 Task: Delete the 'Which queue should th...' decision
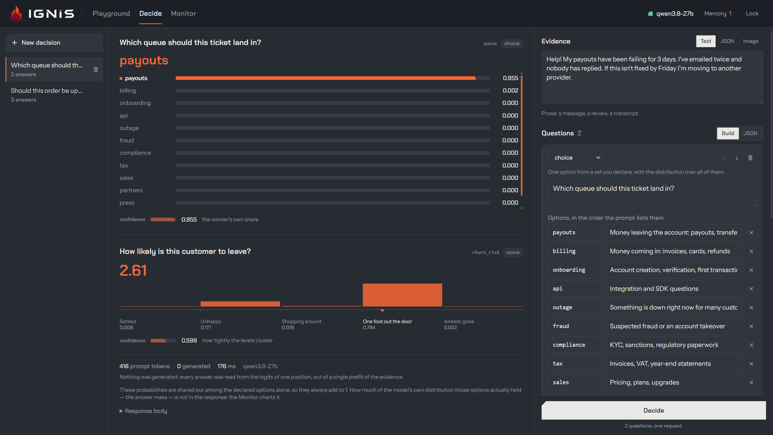[x=96, y=70]
